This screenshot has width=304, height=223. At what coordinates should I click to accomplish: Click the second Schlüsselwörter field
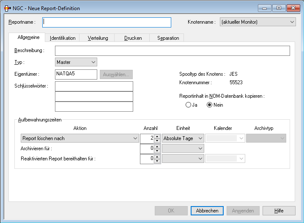pyautogui.click(x=94, y=96)
